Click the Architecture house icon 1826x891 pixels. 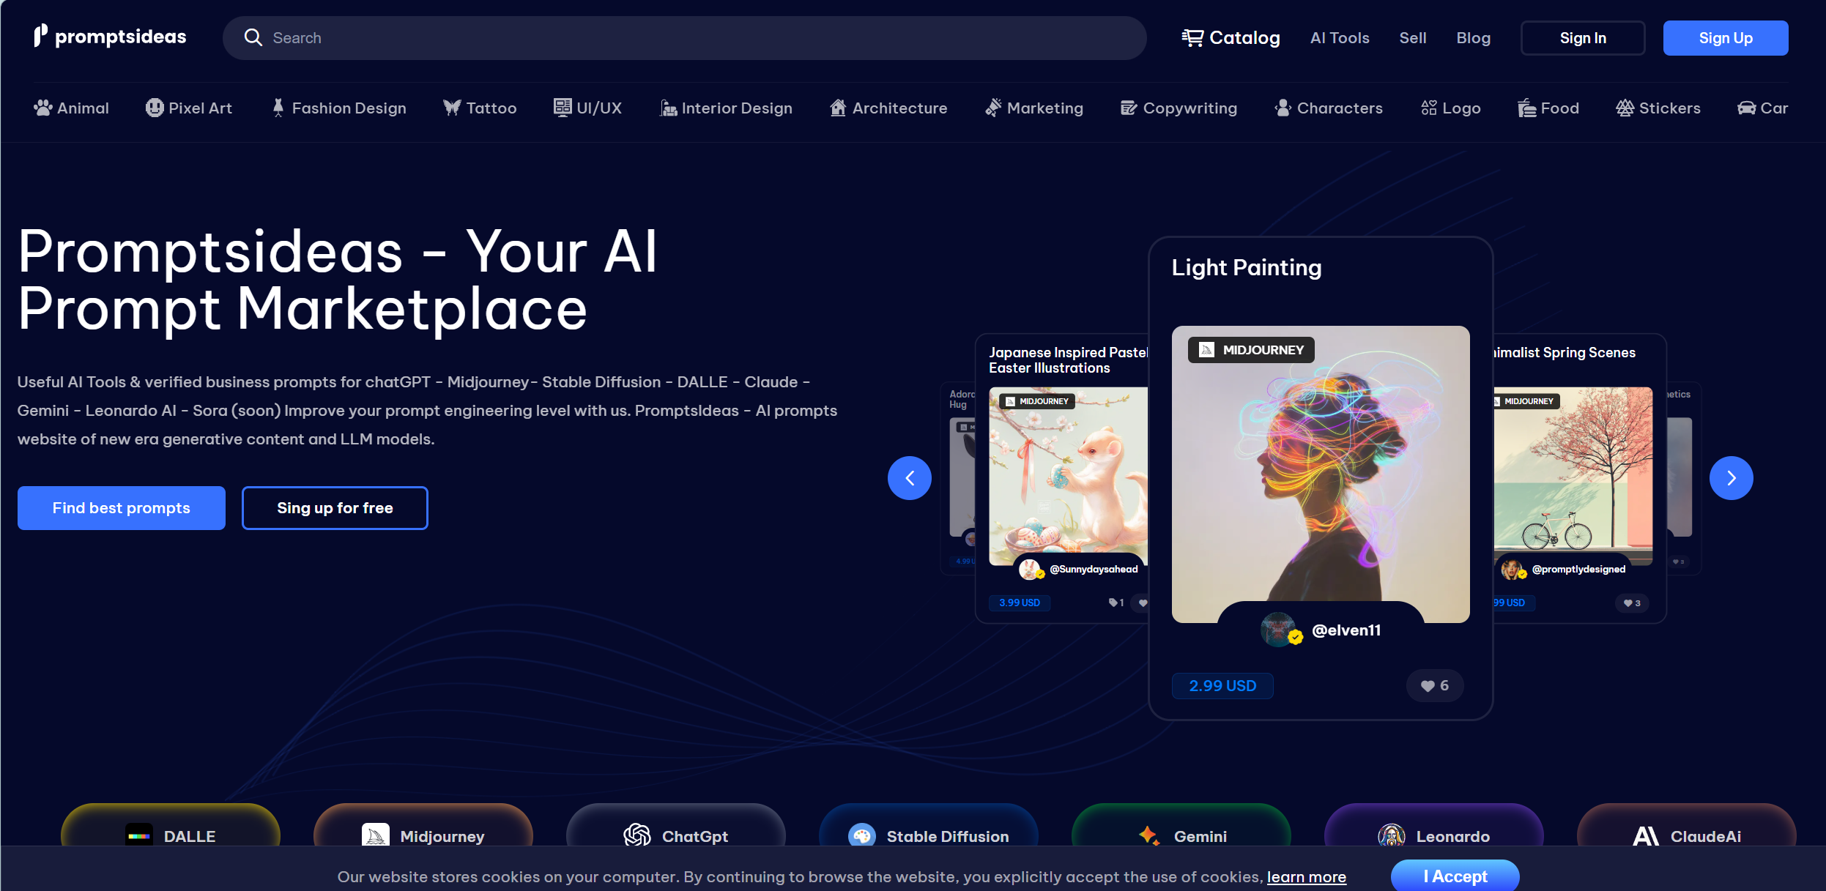click(838, 108)
